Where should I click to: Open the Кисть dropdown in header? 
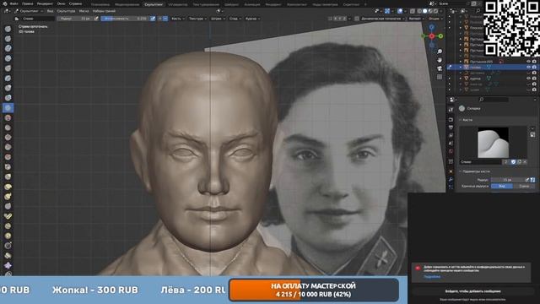point(178,19)
